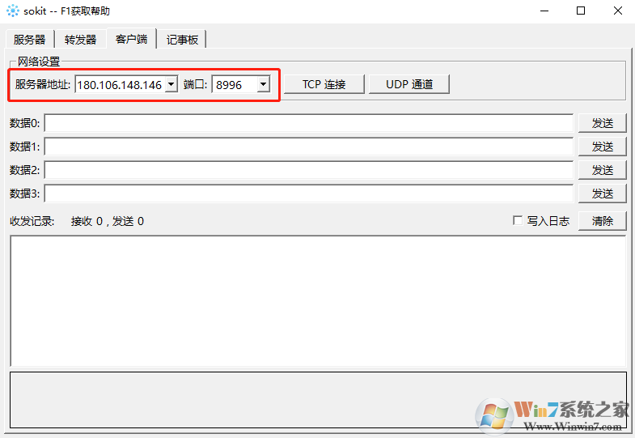
Task: Click the UDP 通道 button
Action: pyautogui.click(x=409, y=84)
